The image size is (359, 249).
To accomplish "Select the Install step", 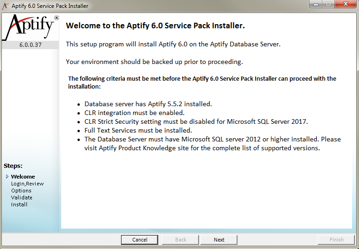I will pyautogui.click(x=19, y=204).
